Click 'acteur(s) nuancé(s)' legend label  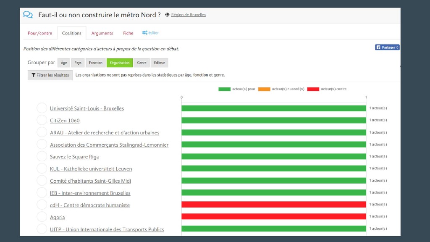(x=288, y=89)
